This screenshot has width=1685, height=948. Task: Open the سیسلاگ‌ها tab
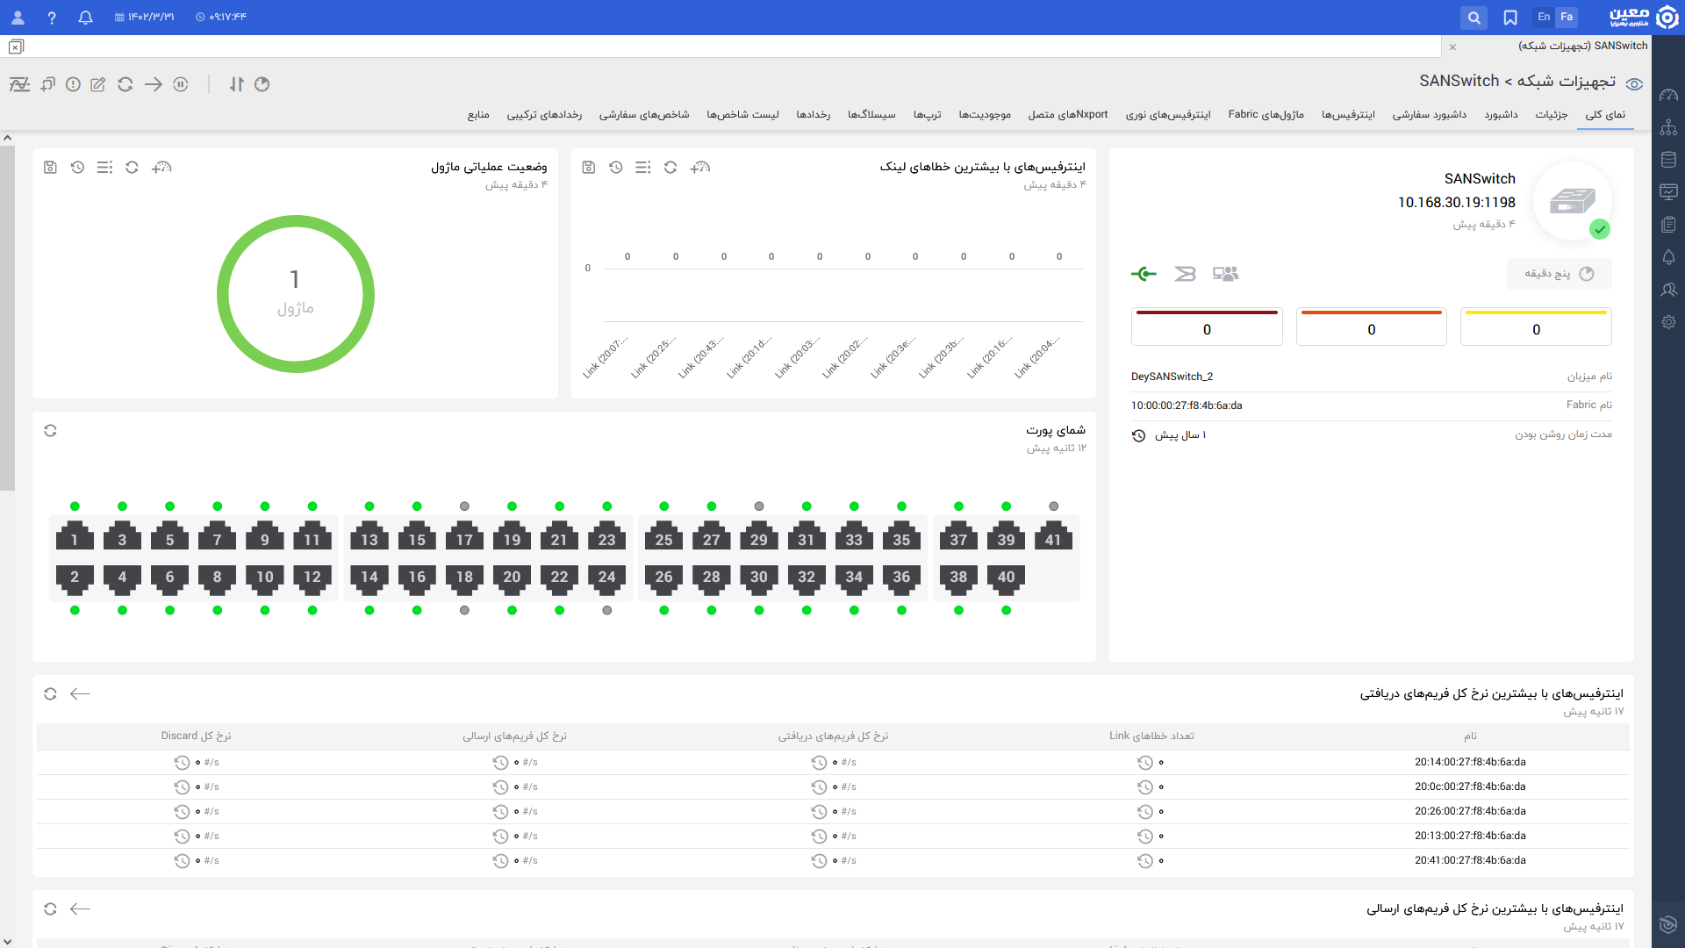pos(871,115)
